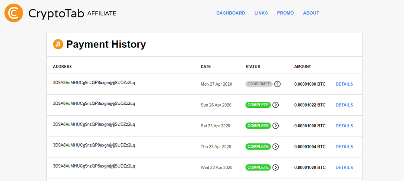Click the arrow icon for Sun 26 Apr payment
The image size is (404, 181).
tap(276, 105)
